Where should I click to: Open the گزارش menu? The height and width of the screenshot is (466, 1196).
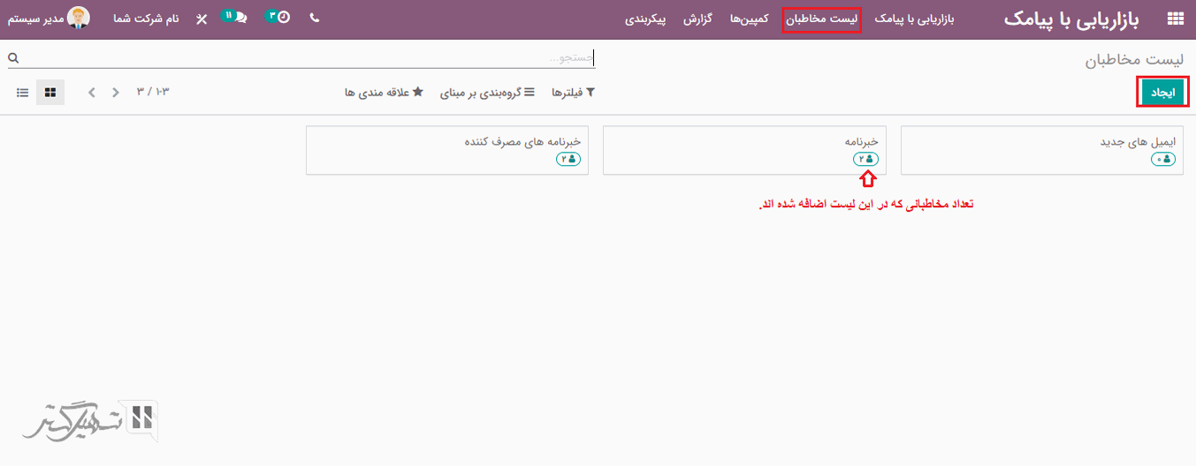[x=697, y=19]
